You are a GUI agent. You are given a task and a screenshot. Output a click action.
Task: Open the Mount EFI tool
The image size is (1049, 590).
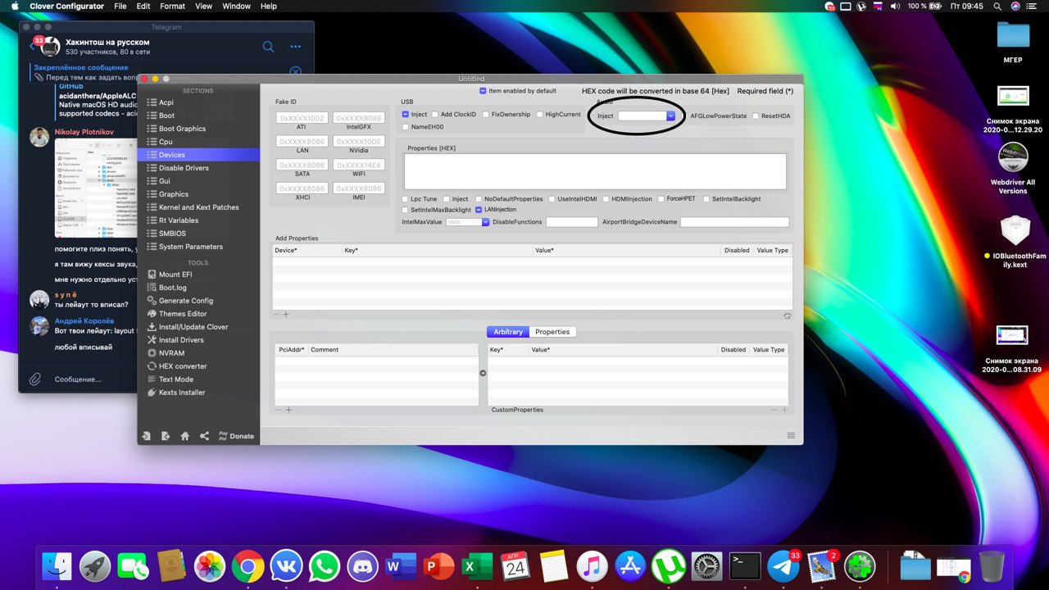(175, 275)
